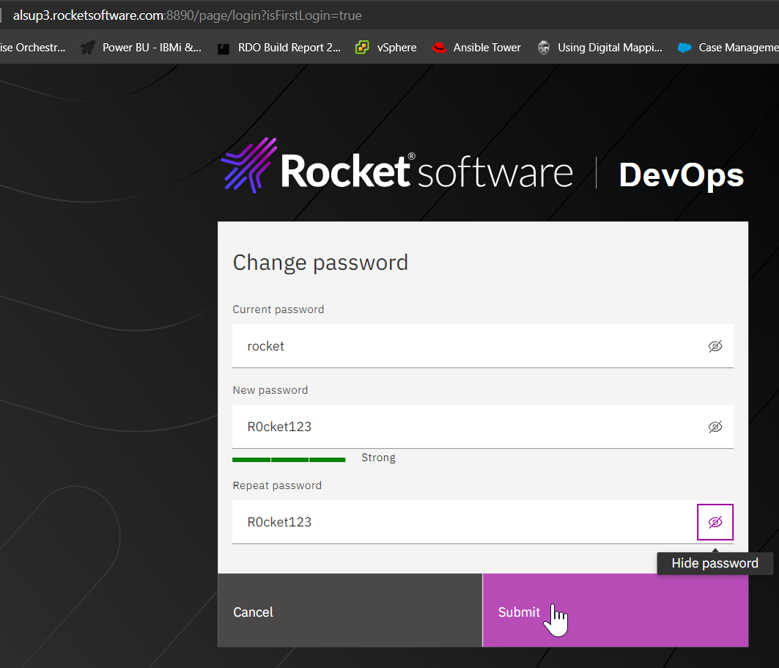Click the Change password heading
Screen dimensions: 779x668
320,262
